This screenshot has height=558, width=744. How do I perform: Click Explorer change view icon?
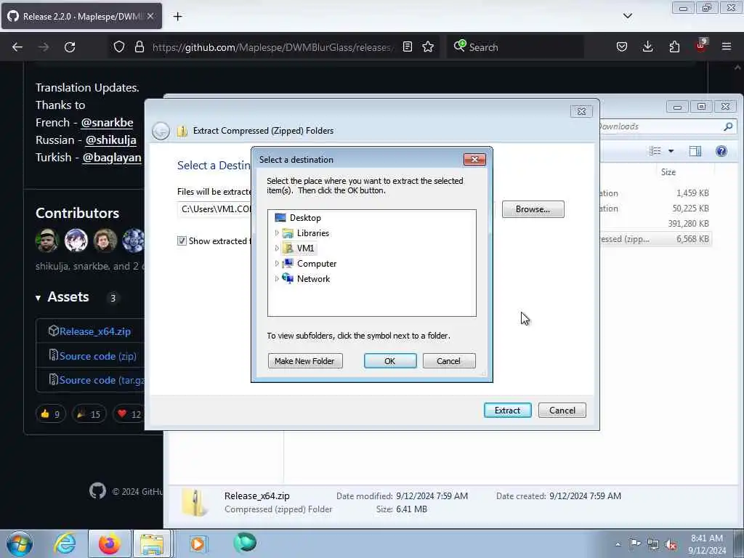pyautogui.click(x=655, y=151)
